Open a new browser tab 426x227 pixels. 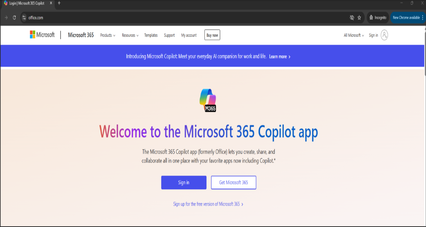click(59, 3)
